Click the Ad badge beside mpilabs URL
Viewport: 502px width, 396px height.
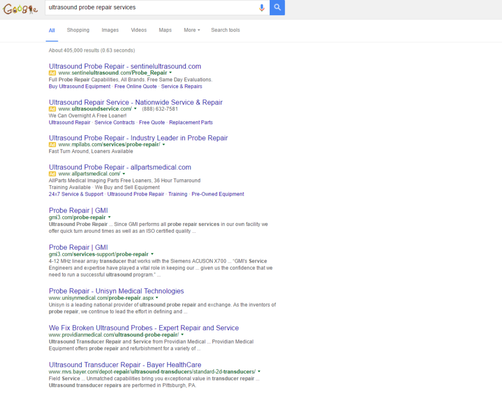tap(52, 145)
